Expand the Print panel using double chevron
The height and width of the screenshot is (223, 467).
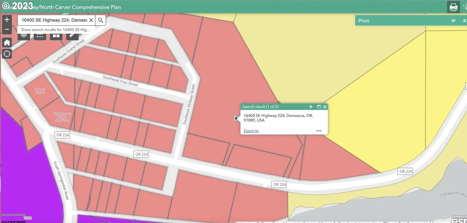pos(453,21)
